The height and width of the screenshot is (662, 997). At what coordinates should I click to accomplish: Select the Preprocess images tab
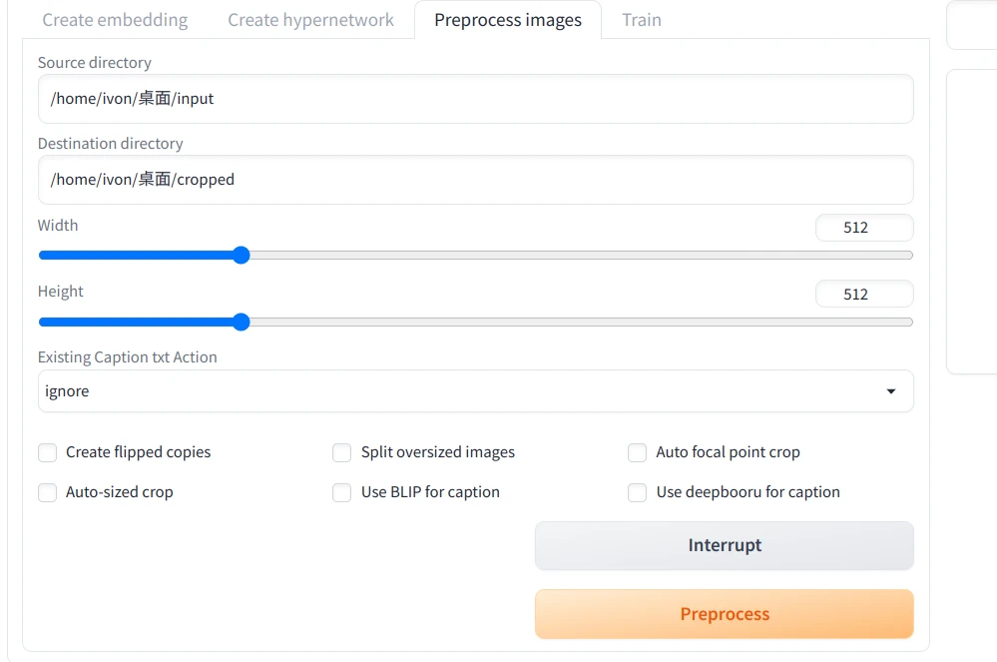(x=507, y=20)
